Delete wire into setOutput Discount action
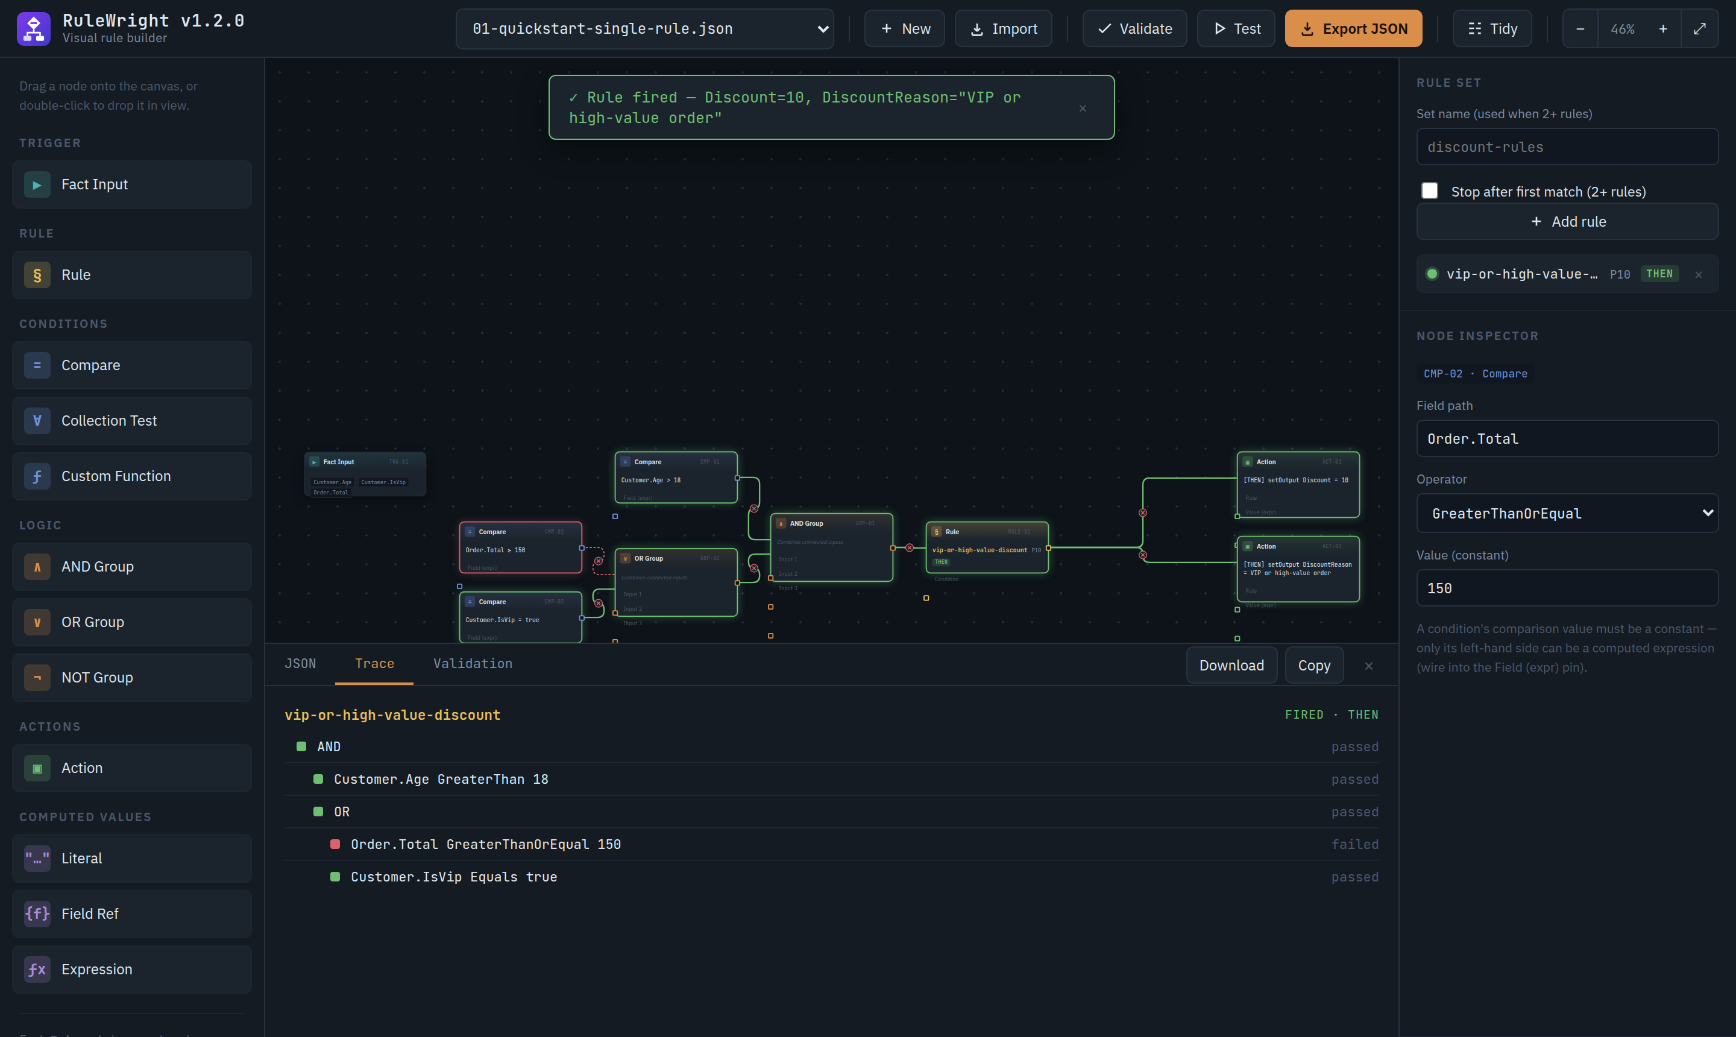 point(1143,513)
